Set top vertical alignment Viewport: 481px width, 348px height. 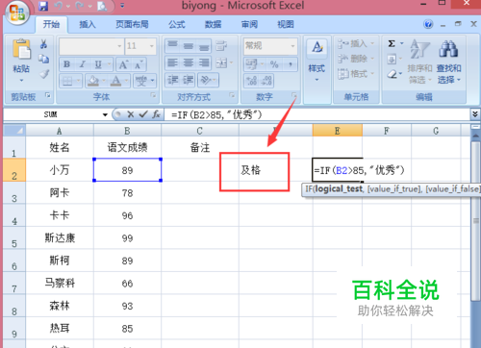click(173, 46)
